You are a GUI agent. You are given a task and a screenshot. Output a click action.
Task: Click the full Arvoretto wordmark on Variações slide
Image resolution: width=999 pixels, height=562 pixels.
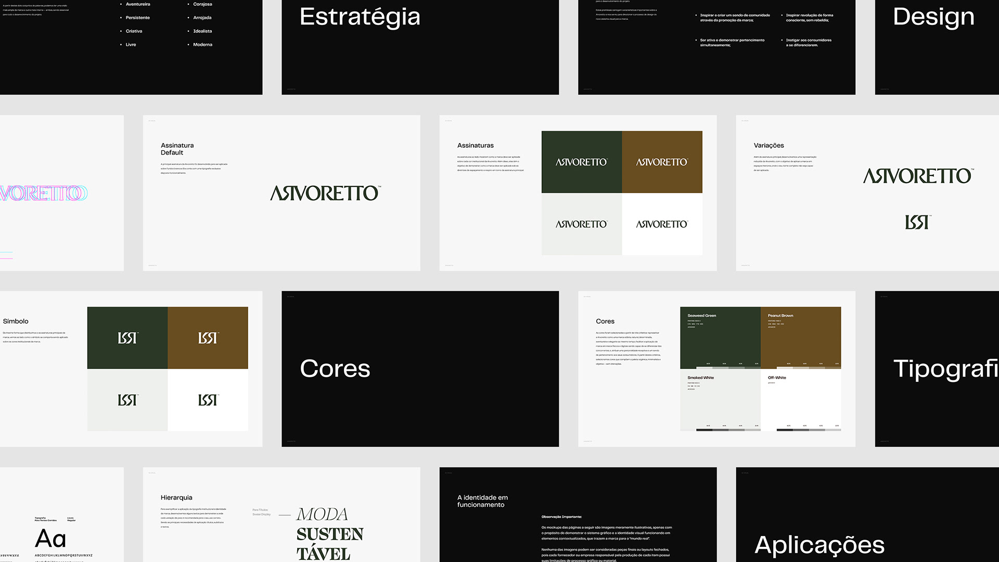[x=918, y=176]
